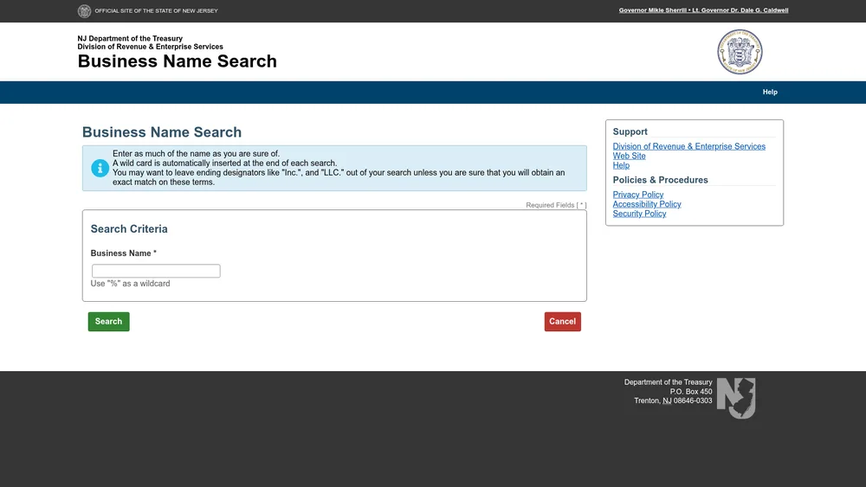Open the Privacy Policy link
The height and width of the screenshot is (487, 866).
tap(638, 195)
